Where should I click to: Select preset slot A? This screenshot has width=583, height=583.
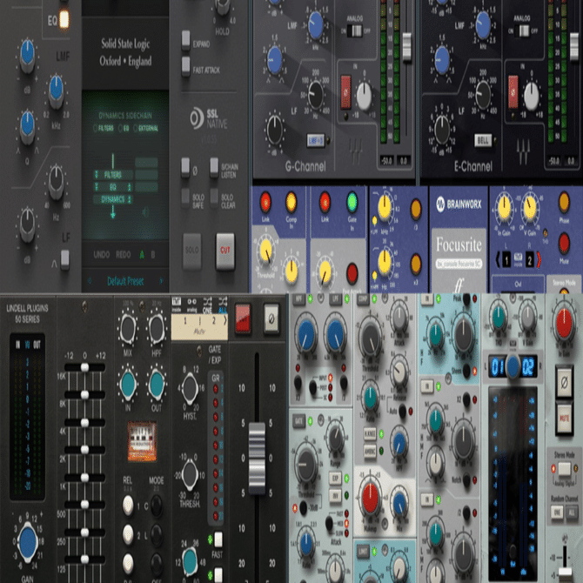pos(142,255)
